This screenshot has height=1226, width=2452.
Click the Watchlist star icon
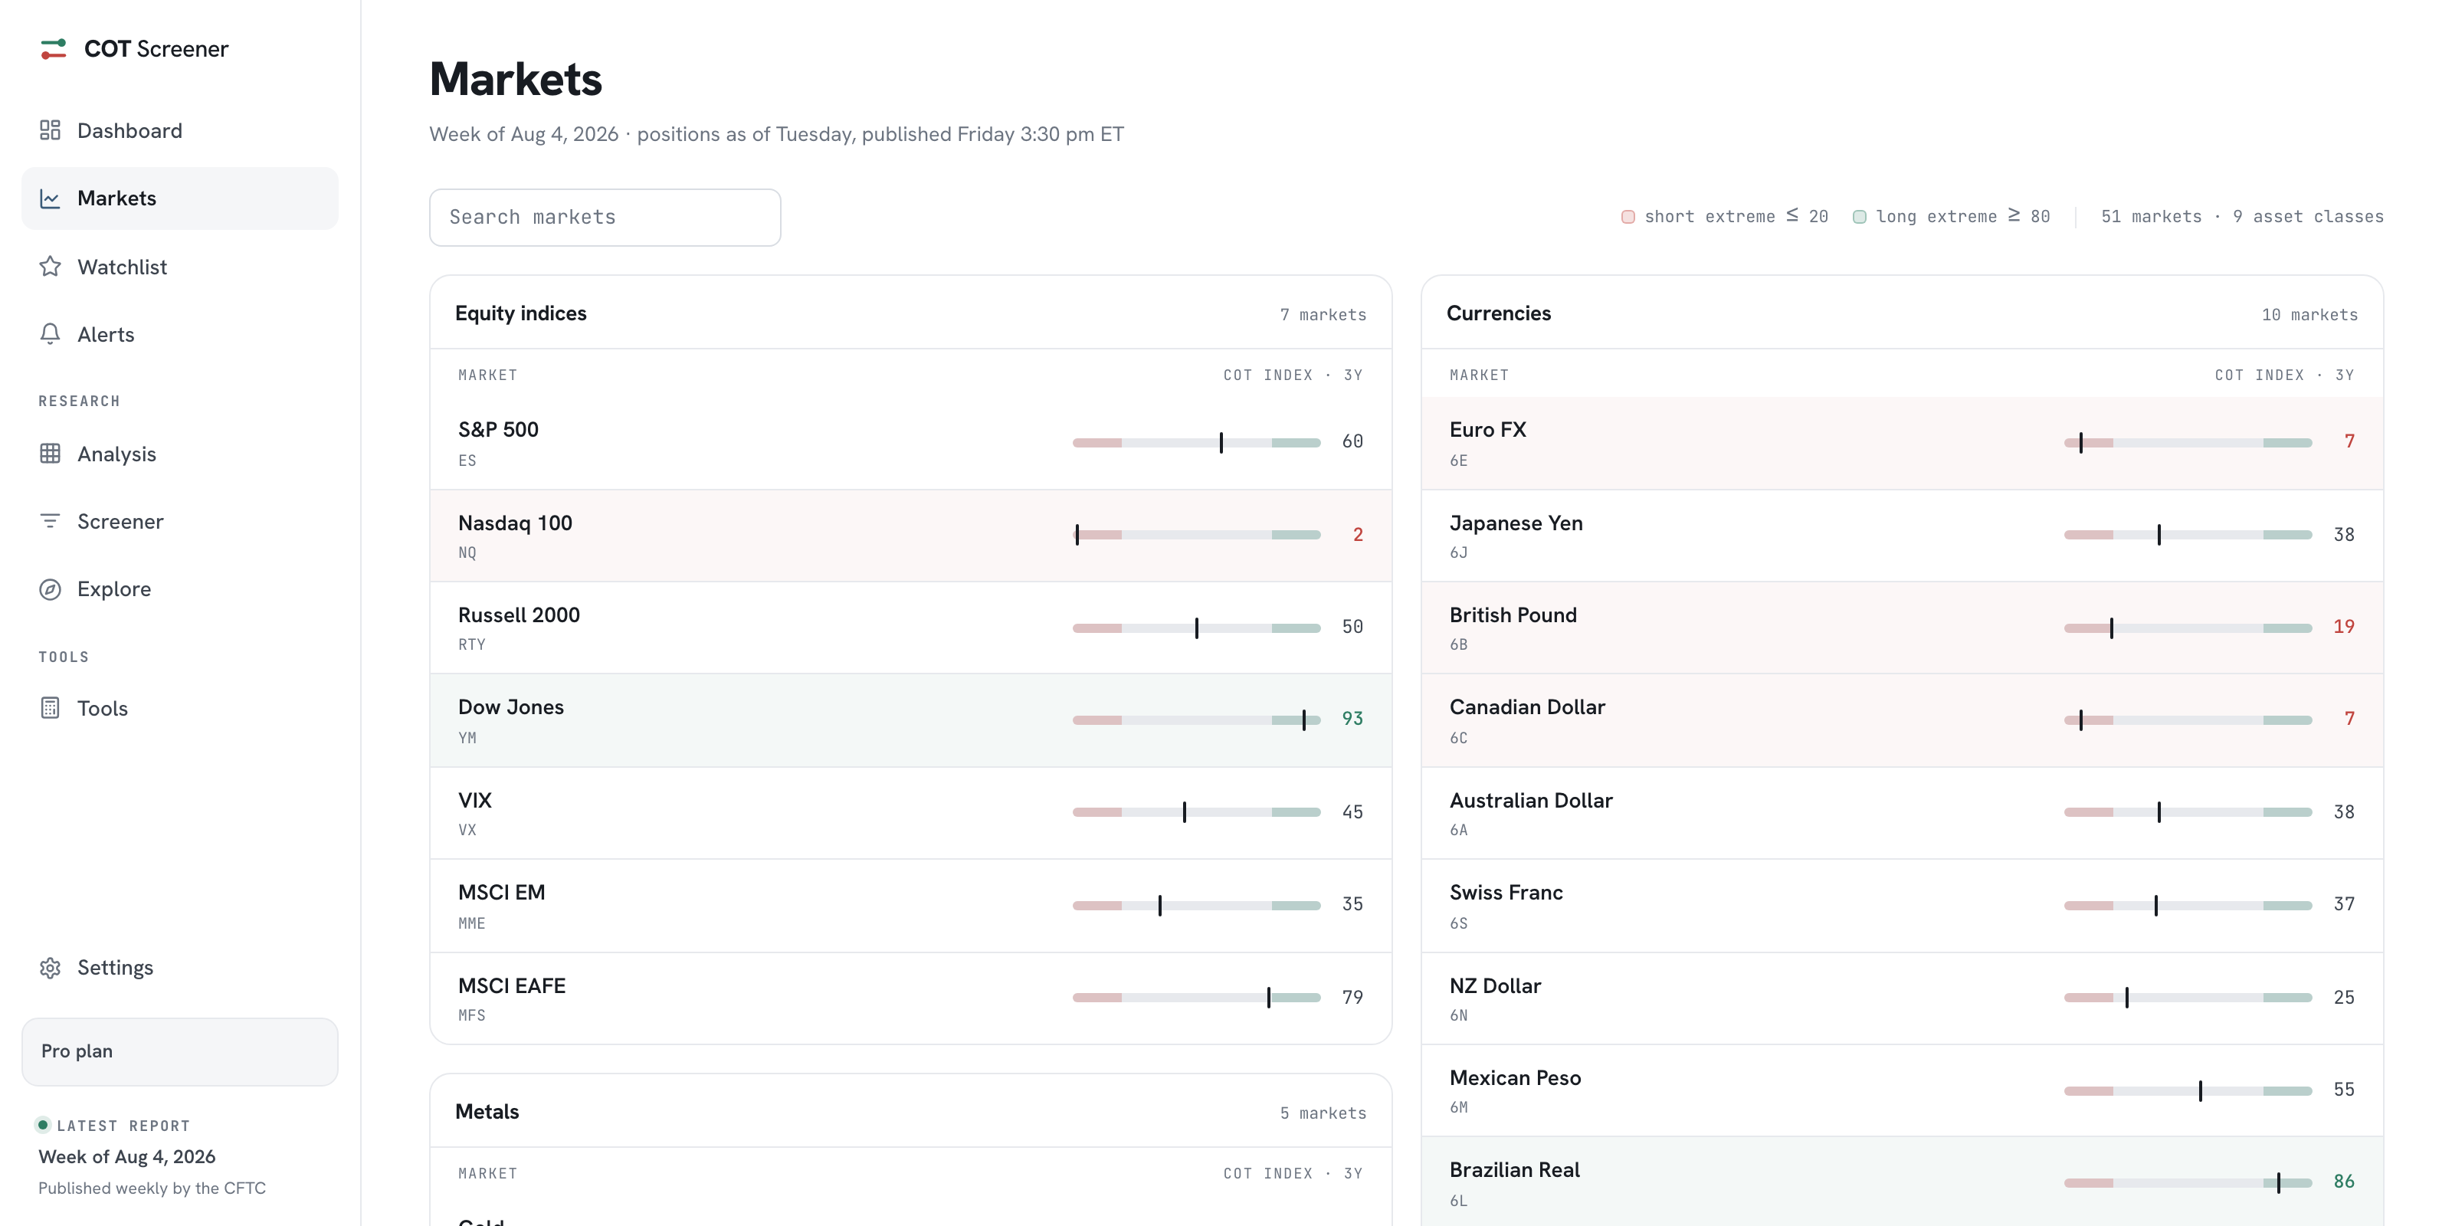click(51, 267)
